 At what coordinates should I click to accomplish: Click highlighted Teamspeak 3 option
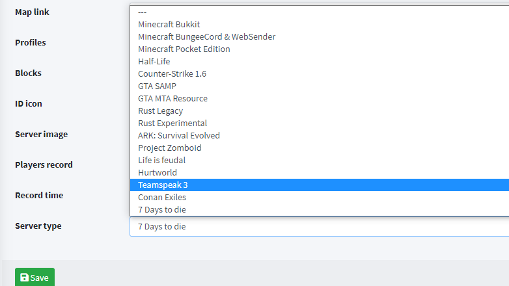(x=163, y=185)
